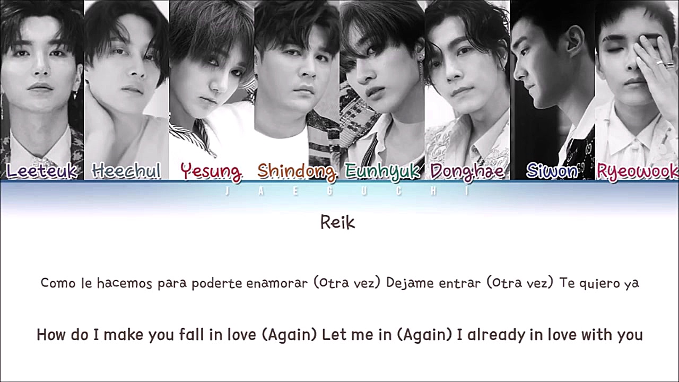Screen dimensions: 679x382
Task: Click the Spanish lyric line
Action: [x=339, y=283]
